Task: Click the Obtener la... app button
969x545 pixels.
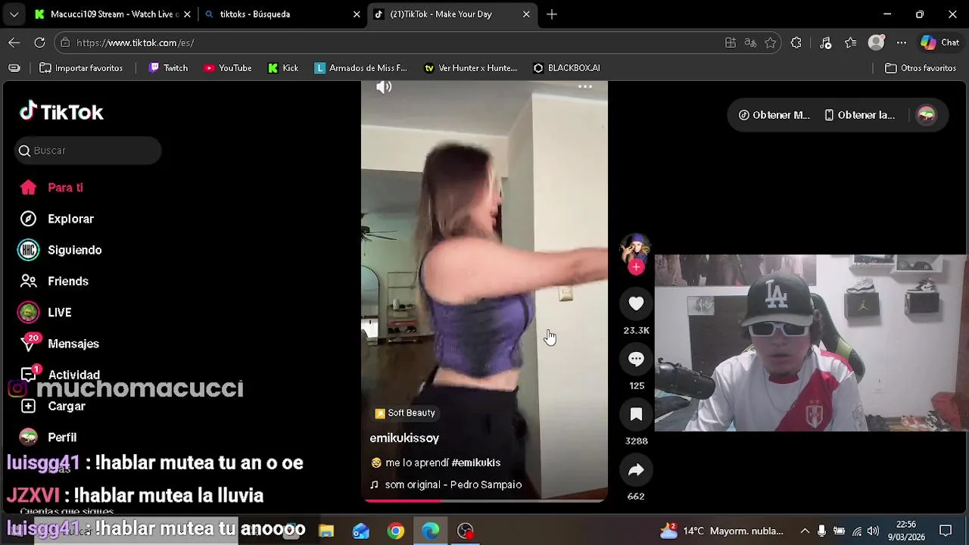Action: coord(859,115)
